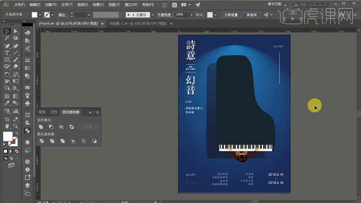The height and width of the screenshot is (203, 361).
Task: Switch to 变换 (Transform) panel tab
Action: 42,112
